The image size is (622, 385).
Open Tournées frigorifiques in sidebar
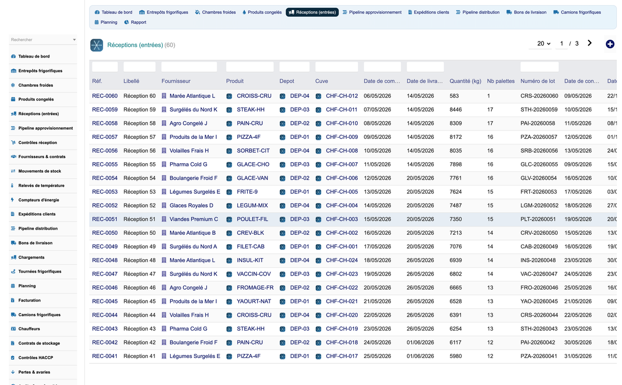pos(40,272)
